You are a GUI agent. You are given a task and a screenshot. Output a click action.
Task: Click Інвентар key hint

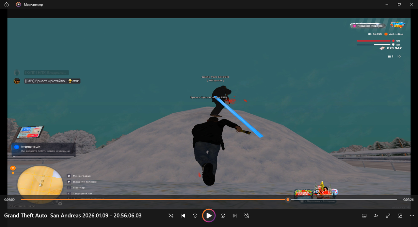coord(76,187)
